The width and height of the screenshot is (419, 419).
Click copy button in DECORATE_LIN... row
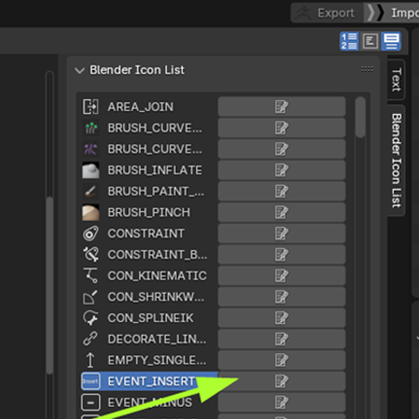click(281, 339)
